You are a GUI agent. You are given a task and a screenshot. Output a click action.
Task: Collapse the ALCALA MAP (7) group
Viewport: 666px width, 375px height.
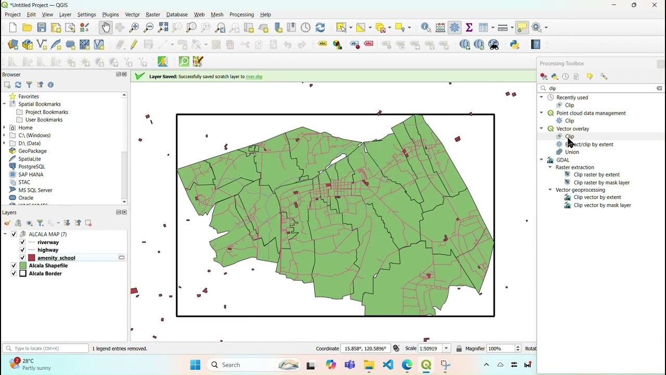[5, 234]
